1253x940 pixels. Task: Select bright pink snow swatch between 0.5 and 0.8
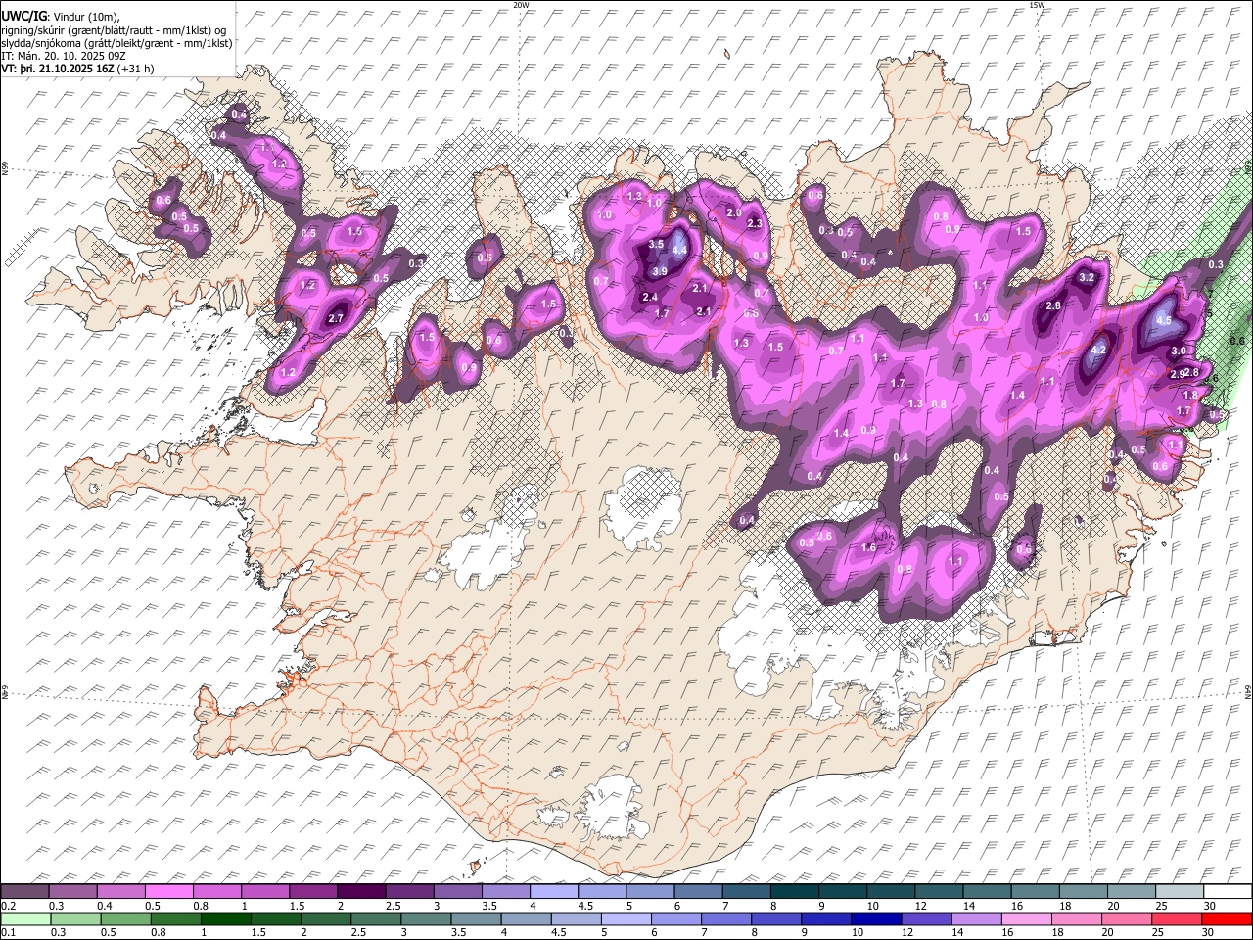click(168, 891)
